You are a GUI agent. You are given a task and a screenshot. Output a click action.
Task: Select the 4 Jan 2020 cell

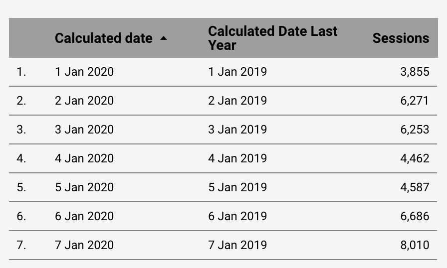tap(84, 158)
